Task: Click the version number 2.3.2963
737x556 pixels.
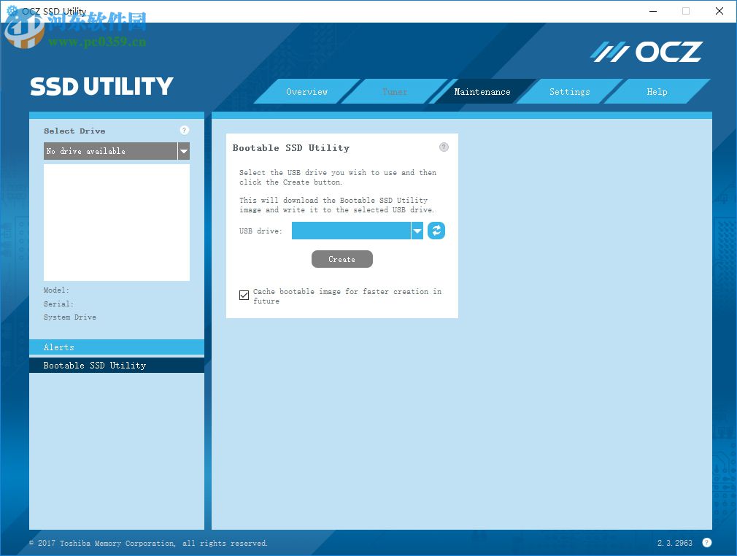Action: (x=674, y=543)
